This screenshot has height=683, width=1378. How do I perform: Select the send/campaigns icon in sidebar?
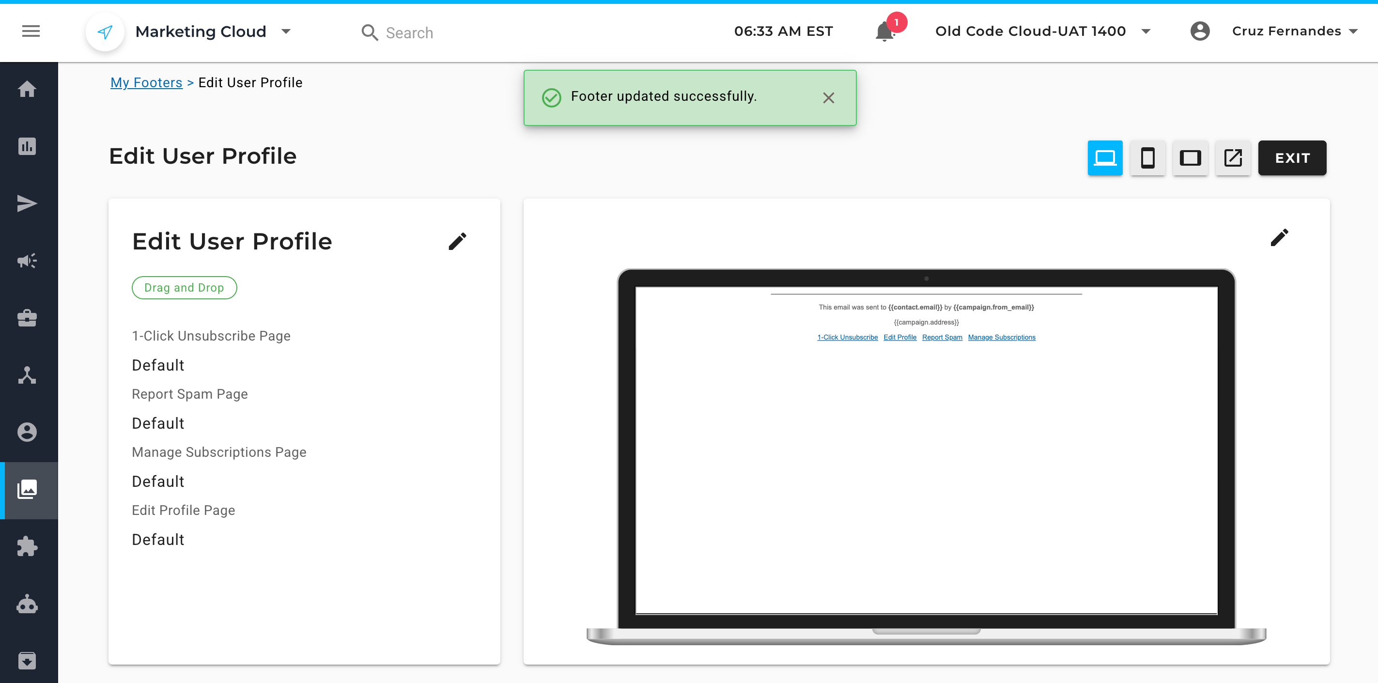pos(26,203)
